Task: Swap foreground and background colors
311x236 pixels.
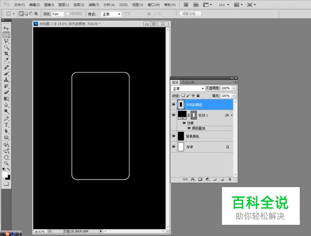Action: point(9,169)
